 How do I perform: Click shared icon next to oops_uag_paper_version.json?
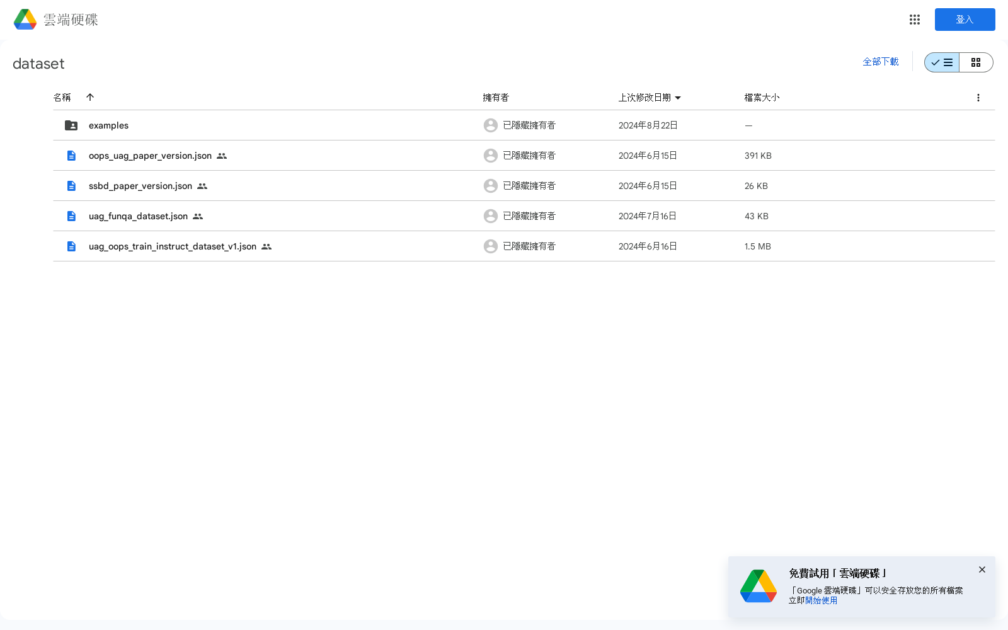click(x=222, y=156)
